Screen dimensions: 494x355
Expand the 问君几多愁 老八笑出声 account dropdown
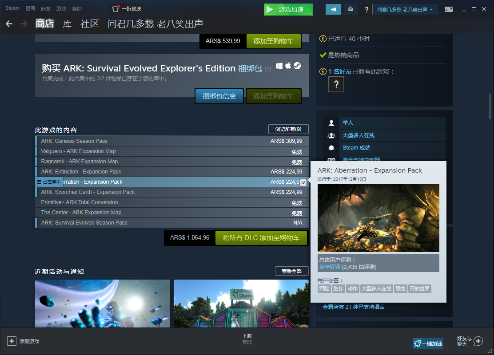[x=405, y=9]
